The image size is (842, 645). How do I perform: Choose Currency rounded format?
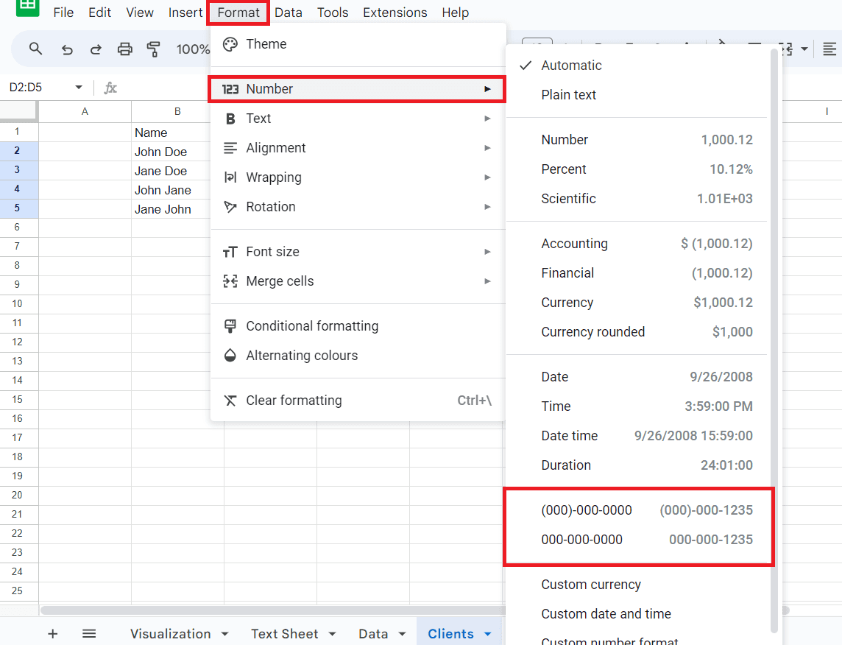(637, 332)
